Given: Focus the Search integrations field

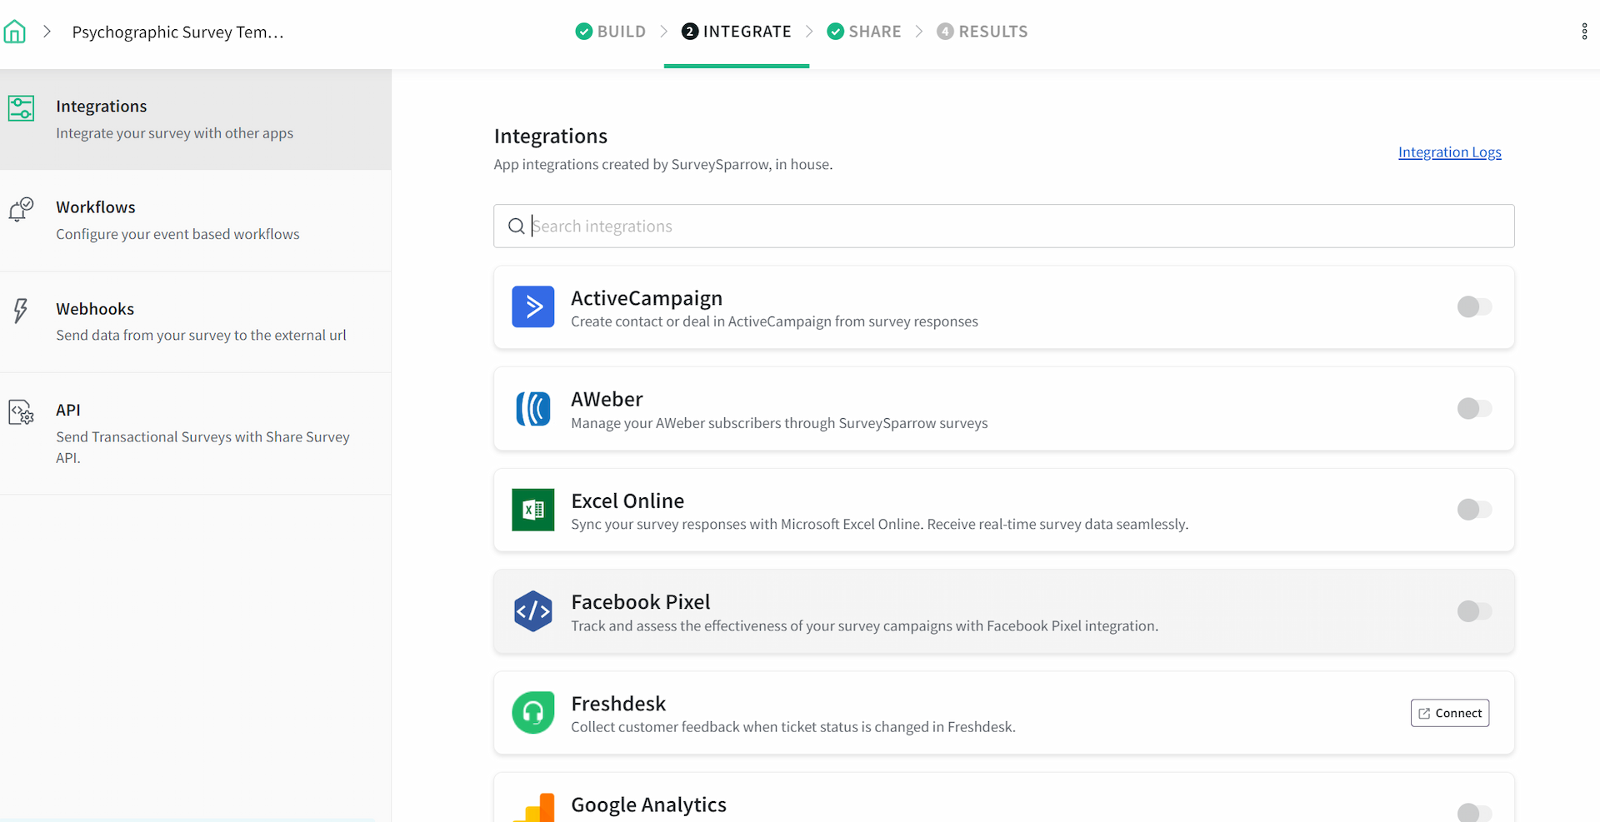Looking at the screenshot, I should tap(1003, 226).
